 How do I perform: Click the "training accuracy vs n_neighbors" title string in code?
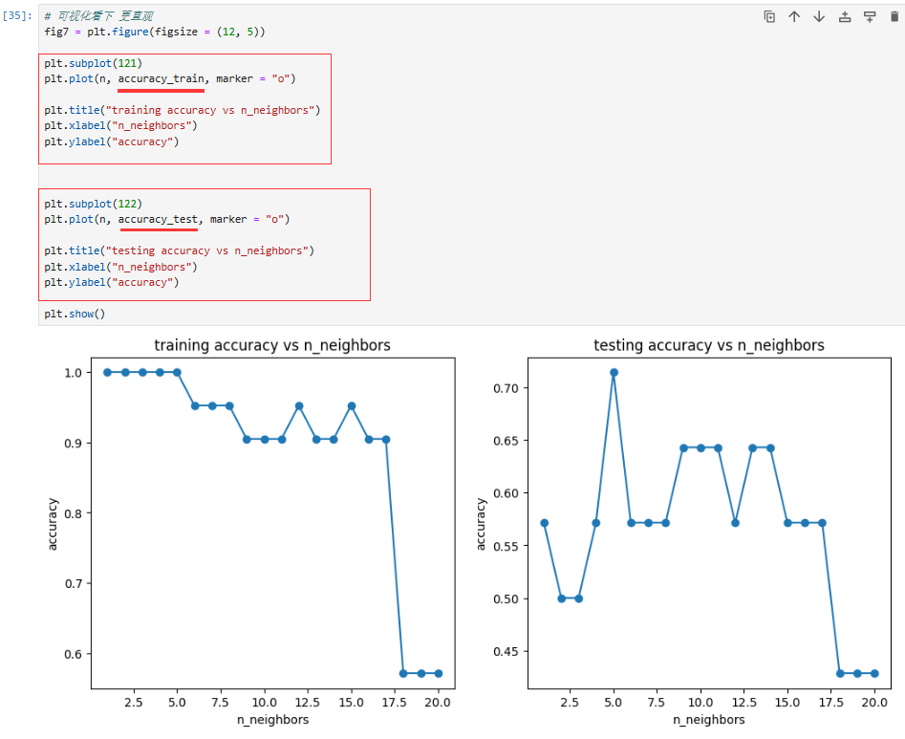point(210,110)
